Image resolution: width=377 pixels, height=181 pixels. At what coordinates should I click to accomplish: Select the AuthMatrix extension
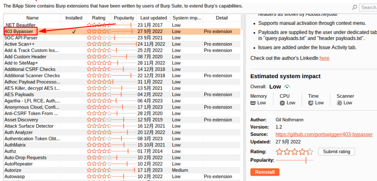[122, 145]
